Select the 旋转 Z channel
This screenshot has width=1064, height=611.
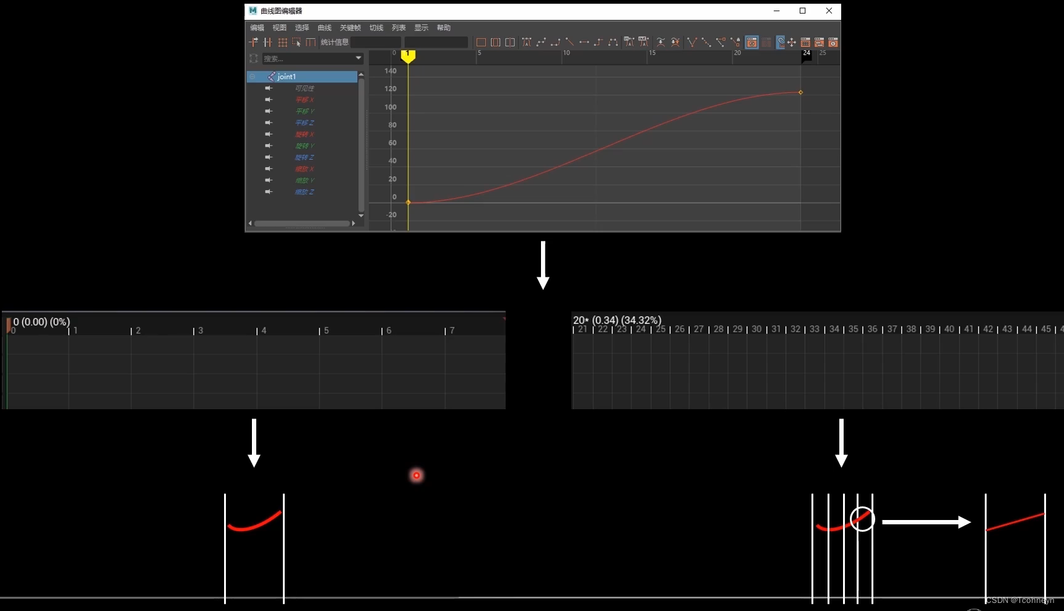304,157
